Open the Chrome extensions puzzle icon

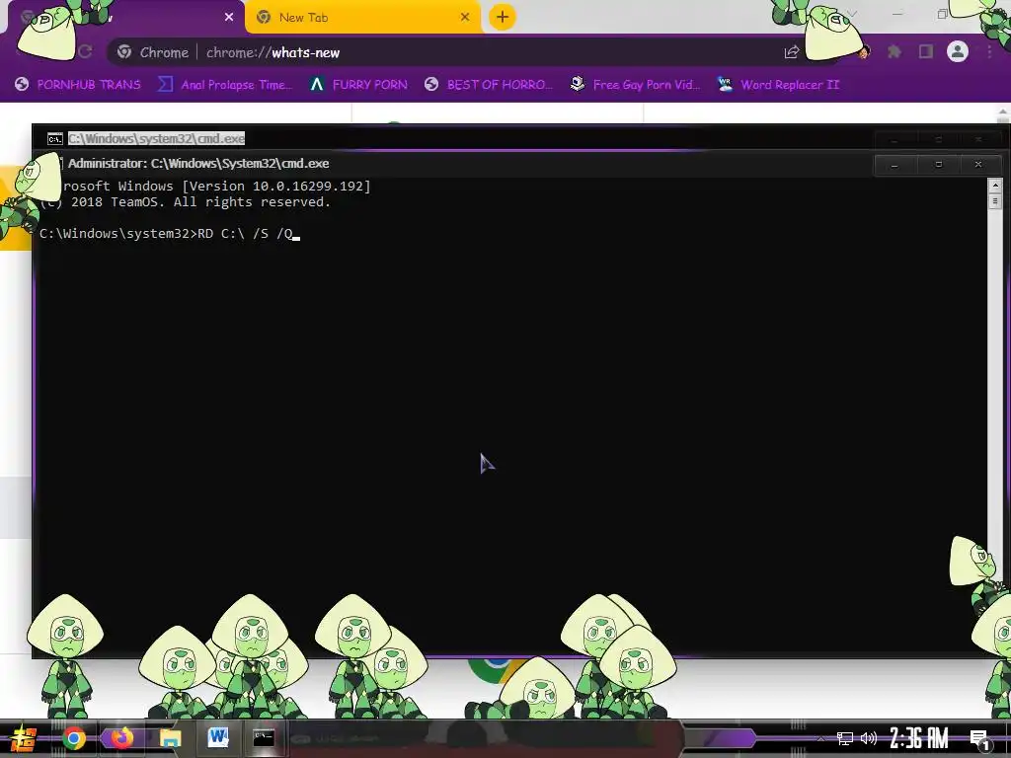(x=894, y=51)
